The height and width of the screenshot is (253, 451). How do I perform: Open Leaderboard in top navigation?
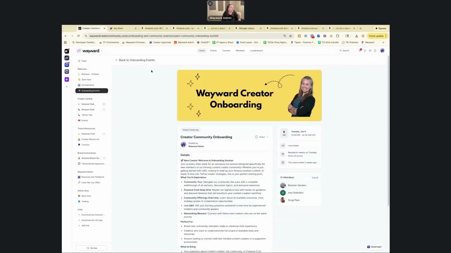(x=257, y=51)
